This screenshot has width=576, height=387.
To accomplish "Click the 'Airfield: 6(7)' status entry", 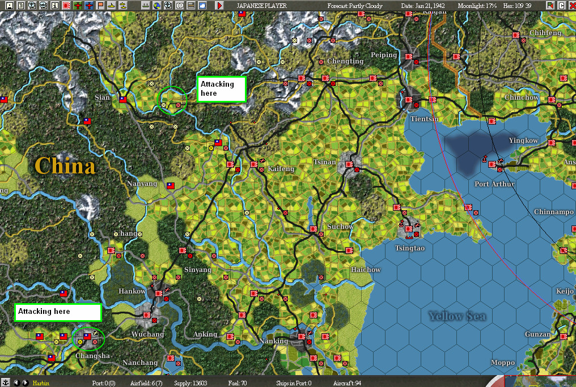I will (x=146, y=384).
